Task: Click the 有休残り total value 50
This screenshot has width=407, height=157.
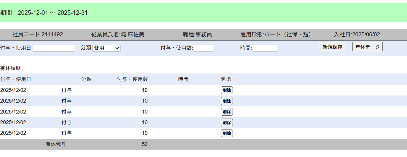Action: [145, 144]
